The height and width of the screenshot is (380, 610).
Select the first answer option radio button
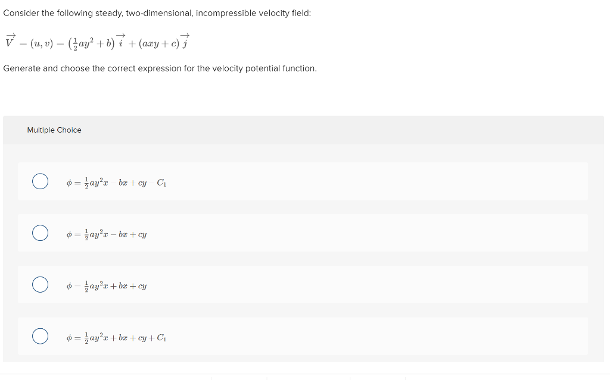(40, 181)
